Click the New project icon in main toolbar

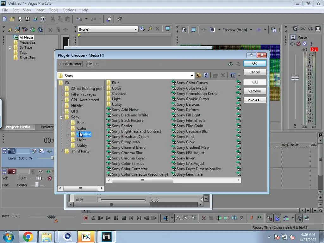pyautogui.click(x=4, y=19)
